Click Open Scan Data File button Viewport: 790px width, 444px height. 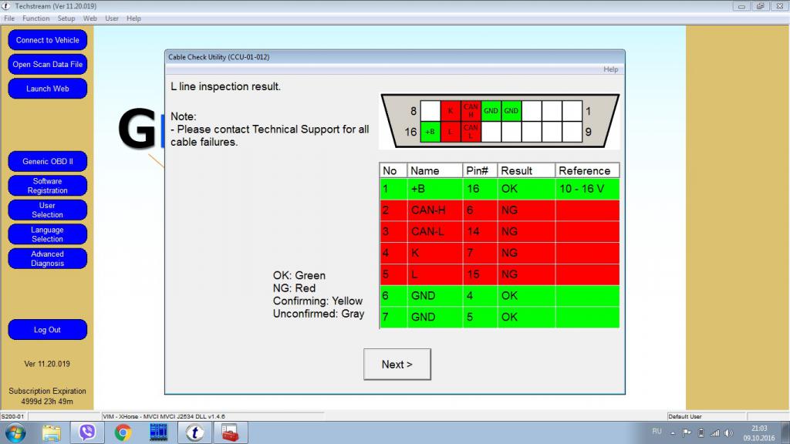pos(47,65)
